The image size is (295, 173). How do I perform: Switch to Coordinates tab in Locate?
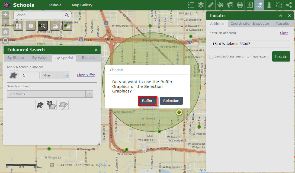tap(239, 24)
